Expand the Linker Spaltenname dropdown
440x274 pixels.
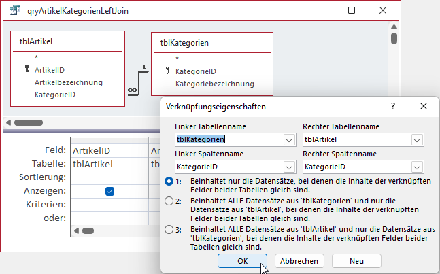tap(288, 167)
